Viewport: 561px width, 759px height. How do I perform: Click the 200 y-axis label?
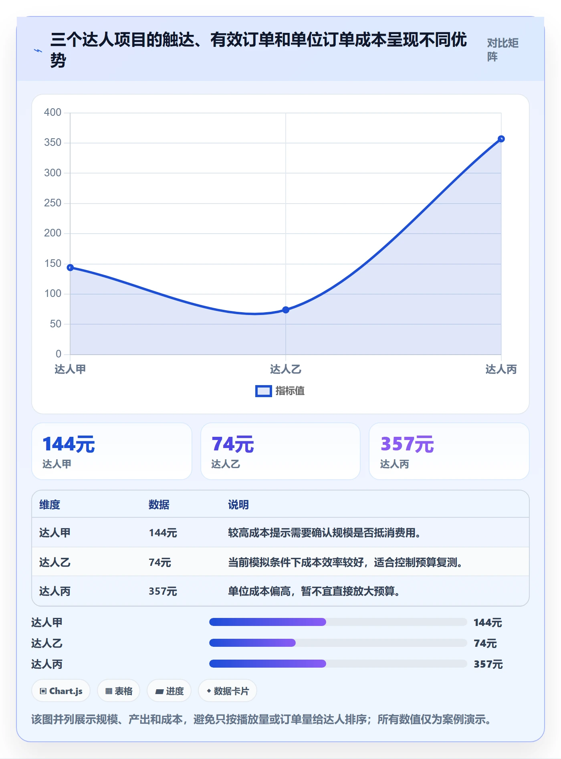(x=52, y=233)
